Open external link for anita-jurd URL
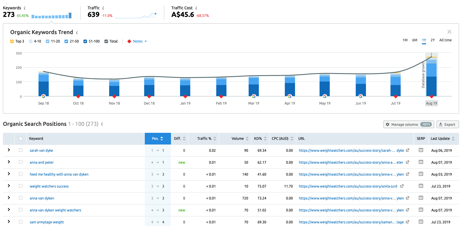The width and height of the screenshot is (464, 226). click(x=402, y=186)
